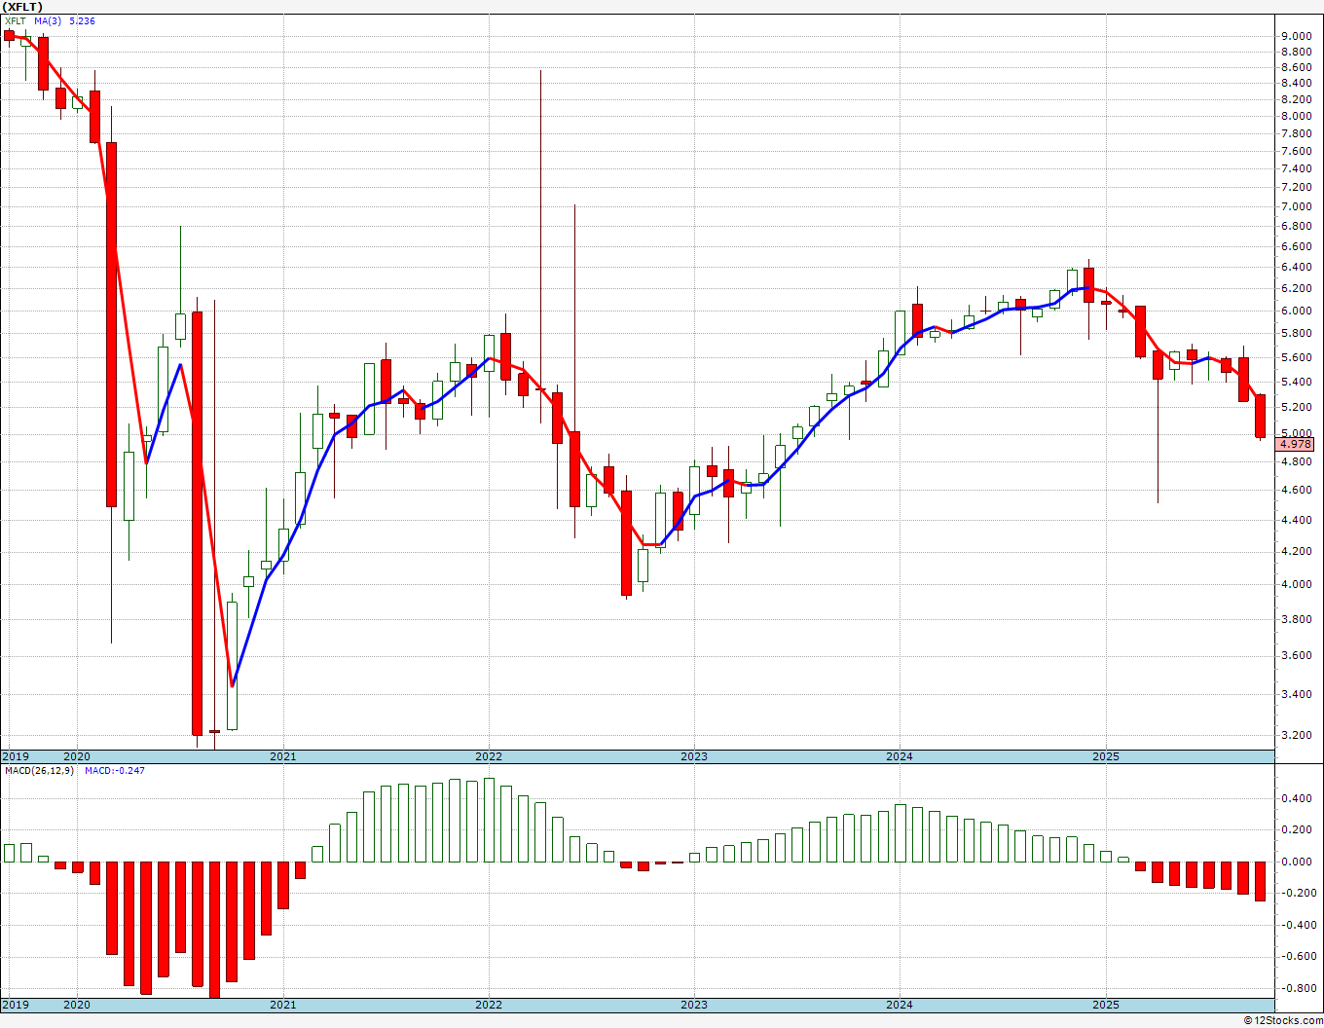Click the 8.600 price axis label
This screenshot has height=1028, width=1324.
coord(1296,67)
